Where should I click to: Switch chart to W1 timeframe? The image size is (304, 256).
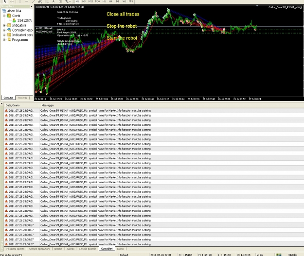point(125,1)
